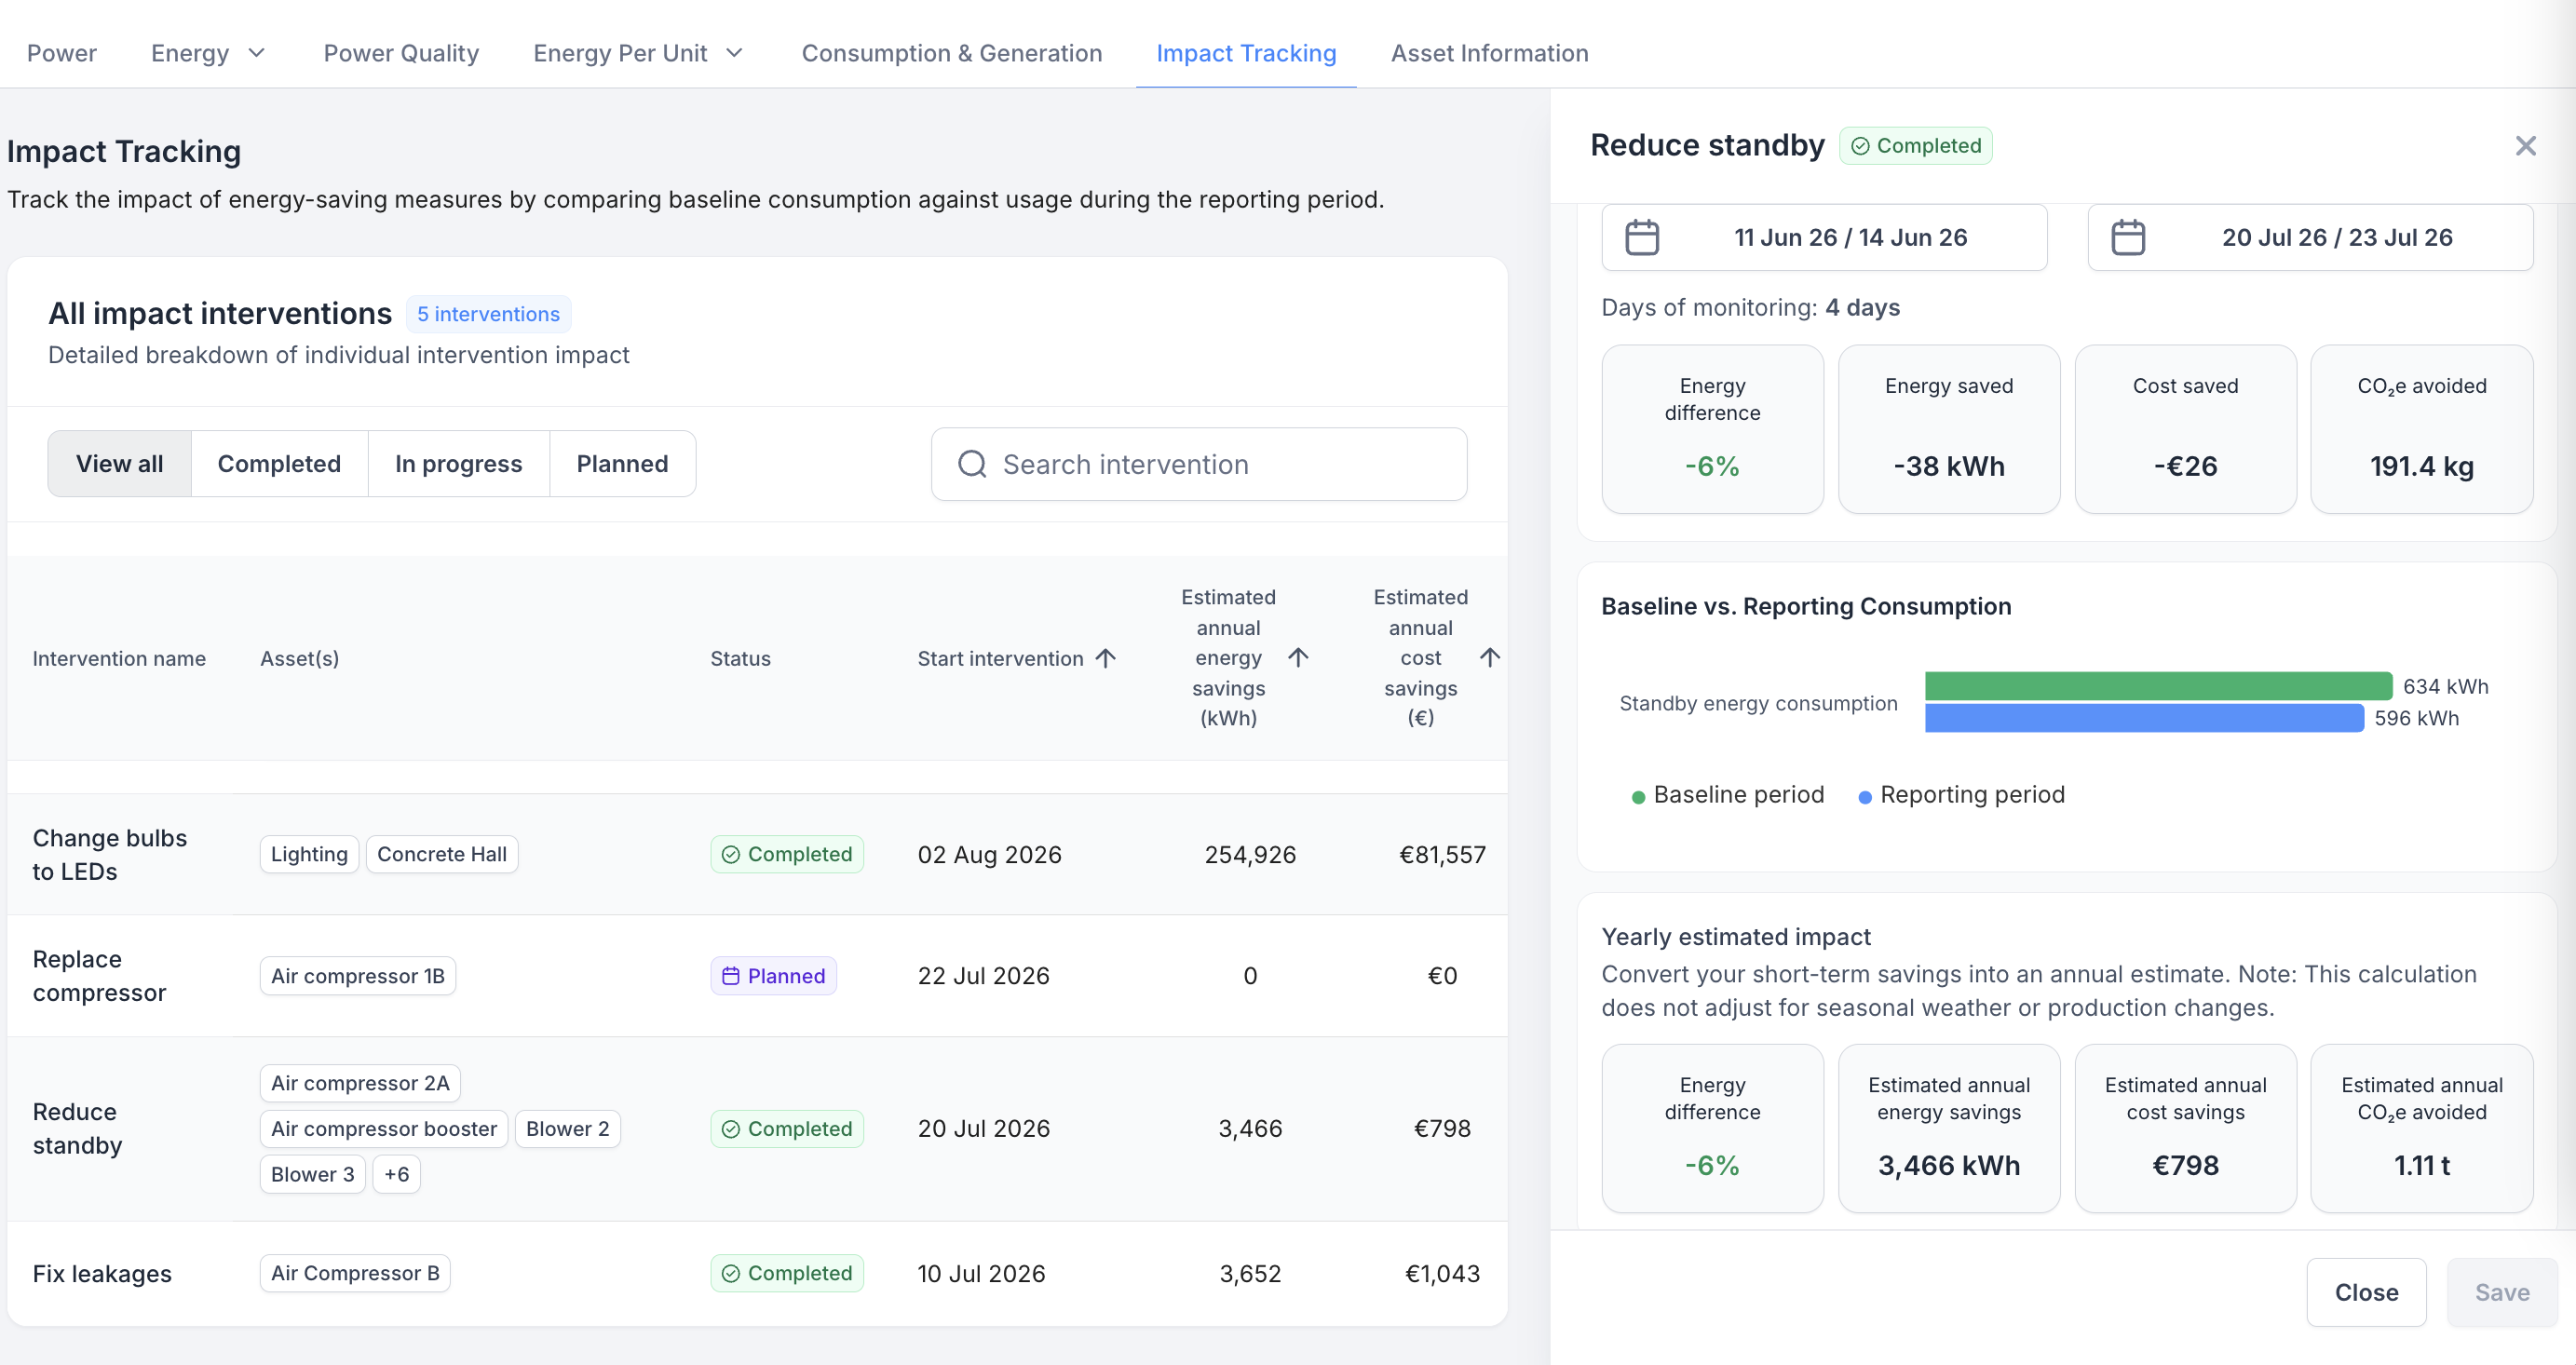Focus the Search intervention field
Image resolution: width=2576 pixels, height=1365 pixels.
coord(1198,464)
